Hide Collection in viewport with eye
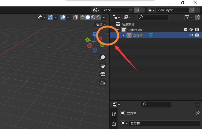Viewport: 202px width, 129px height. pos(191,30)
